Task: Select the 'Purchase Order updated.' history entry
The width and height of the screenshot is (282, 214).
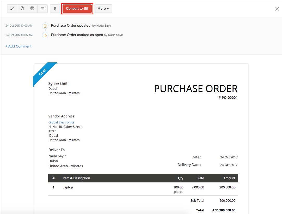Action: (x=71, y=25)
